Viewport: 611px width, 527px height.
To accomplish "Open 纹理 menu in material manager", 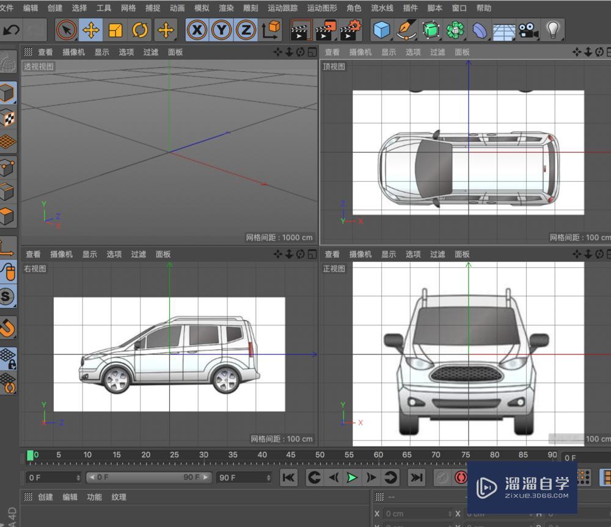I will click(x=119, y=497).
